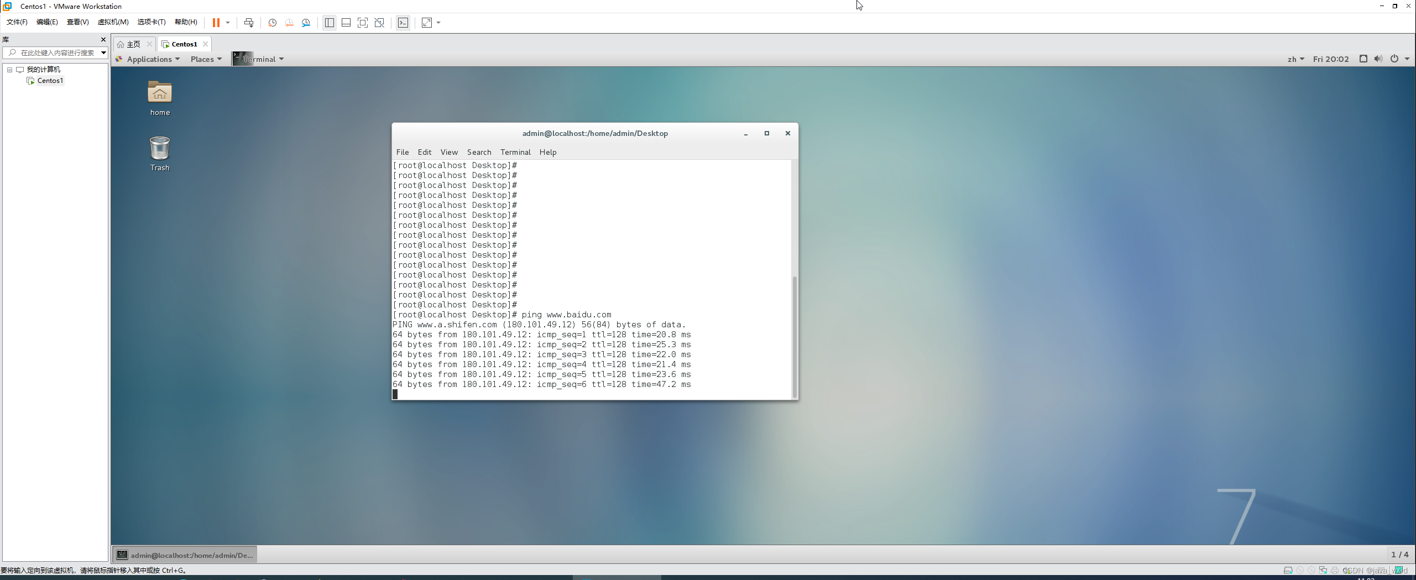Close the library panel

pyautogui.click(x=103, y=39)
